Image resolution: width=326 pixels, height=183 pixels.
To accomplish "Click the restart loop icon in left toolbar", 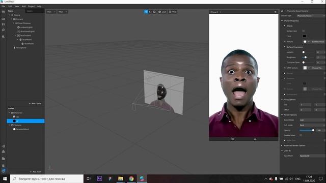I will coord(3,30).
